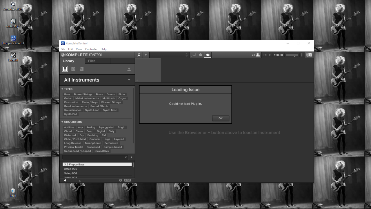
Task: Add a plug-in with the + button
Action: point(137,80)
